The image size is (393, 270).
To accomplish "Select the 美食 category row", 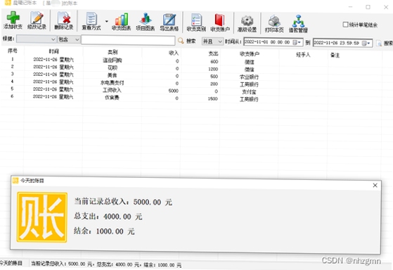I will pos(112,75).
